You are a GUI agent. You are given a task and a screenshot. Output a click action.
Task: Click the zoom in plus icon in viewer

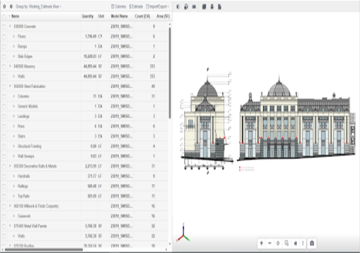(262, 243)
